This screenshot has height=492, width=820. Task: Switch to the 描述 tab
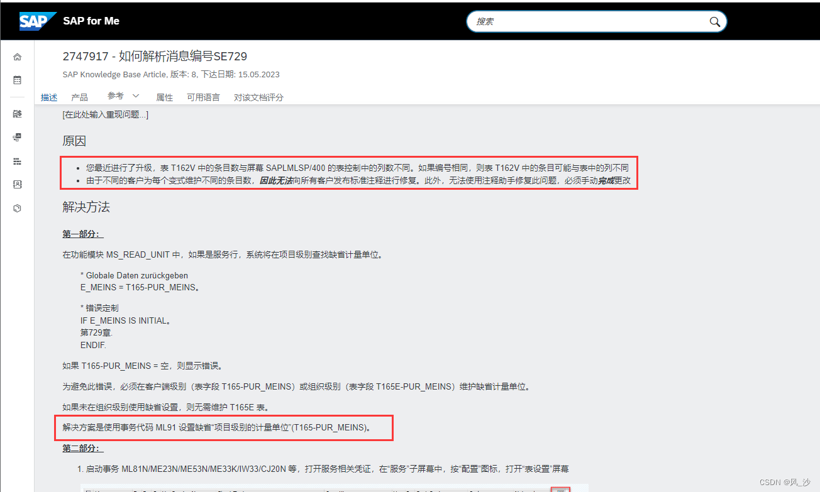(x=49, y=97)
